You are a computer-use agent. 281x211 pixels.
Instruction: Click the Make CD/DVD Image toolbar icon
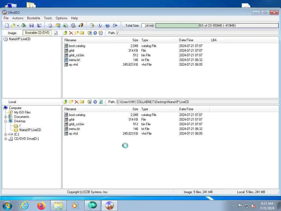[50, 26]
